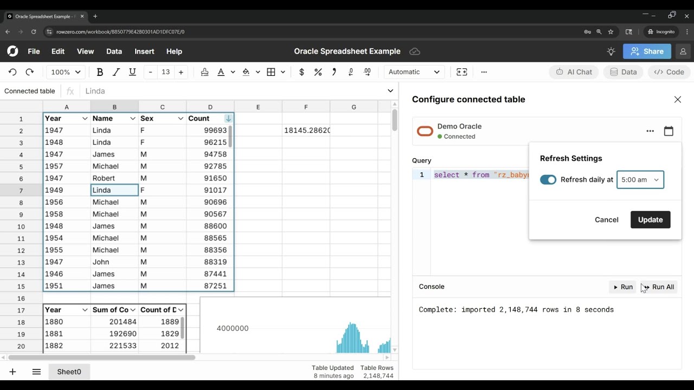Viewport: 694px width, 390px height.
Task: Click the cloud save status icon
Action: tap(415, 51)
